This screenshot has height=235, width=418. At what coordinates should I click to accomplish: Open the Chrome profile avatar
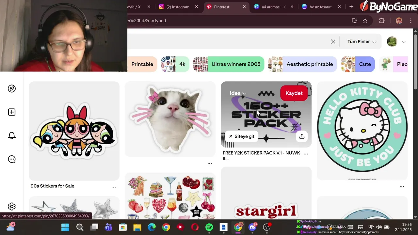point(399,21)
